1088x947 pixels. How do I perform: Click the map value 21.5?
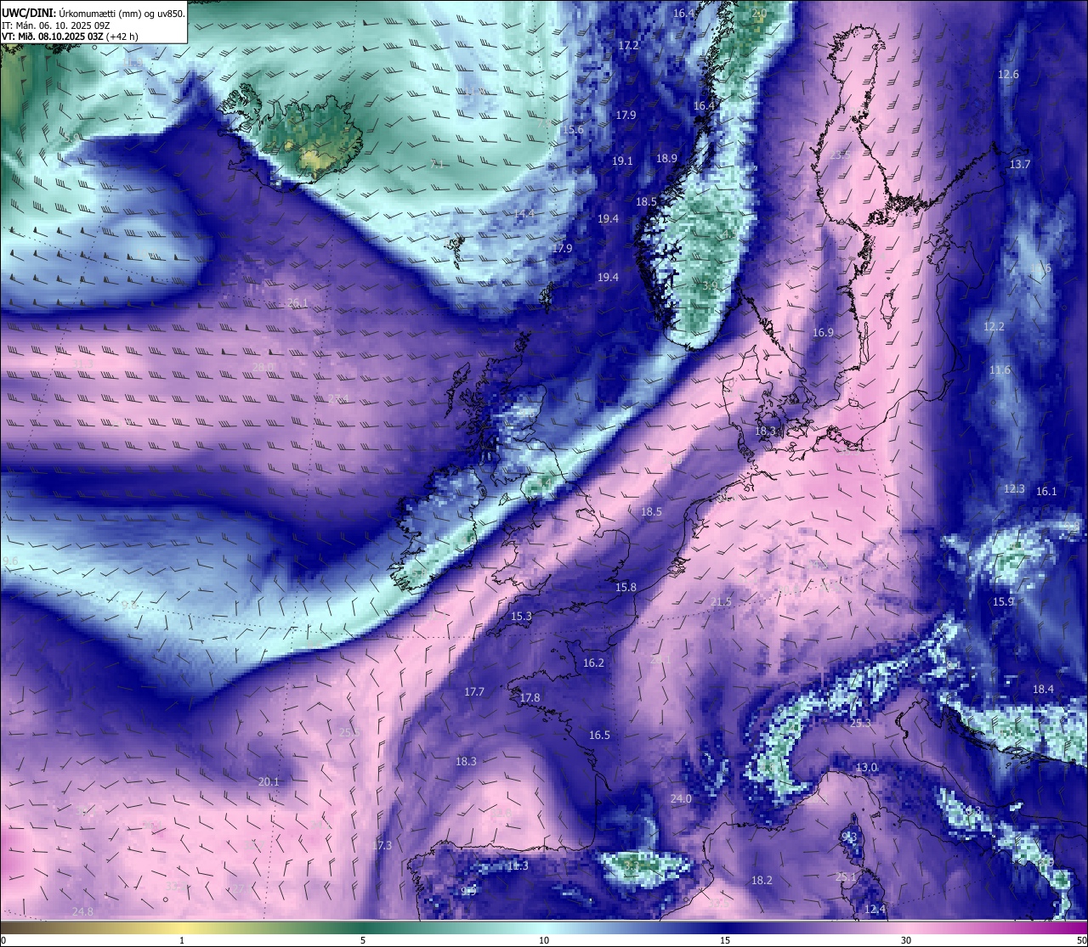720,601
